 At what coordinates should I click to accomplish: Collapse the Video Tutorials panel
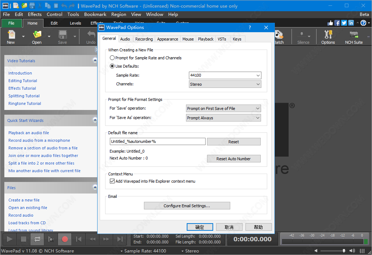(95, 60)
